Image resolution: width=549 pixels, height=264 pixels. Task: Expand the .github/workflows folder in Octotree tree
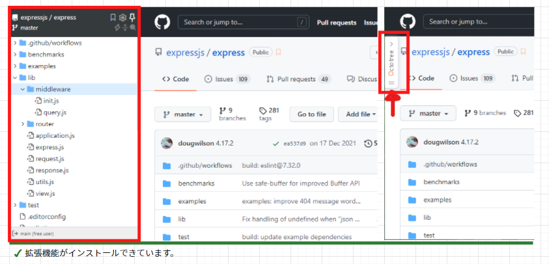tap(15, 43)
